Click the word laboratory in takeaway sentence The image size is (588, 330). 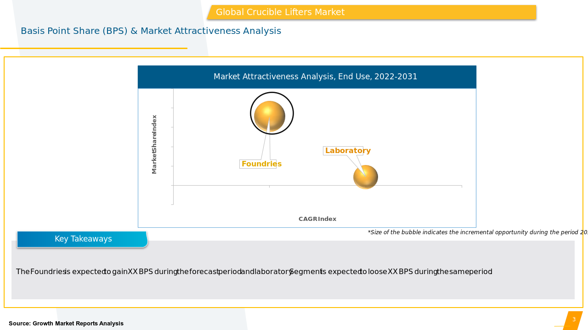click(x=273, y=272)
